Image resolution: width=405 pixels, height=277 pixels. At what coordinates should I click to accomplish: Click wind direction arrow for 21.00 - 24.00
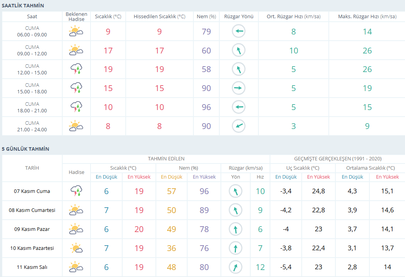(238, 126)
